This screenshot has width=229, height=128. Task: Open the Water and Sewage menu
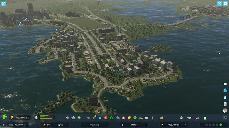pyautogui.click(x=100, y=118)
